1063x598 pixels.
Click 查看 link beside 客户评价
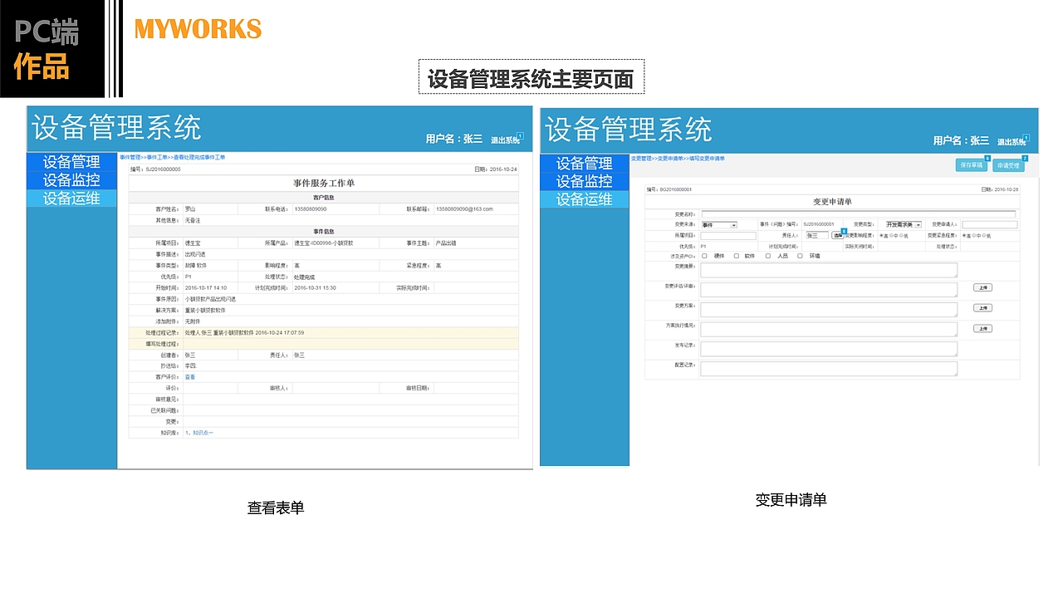190,377
